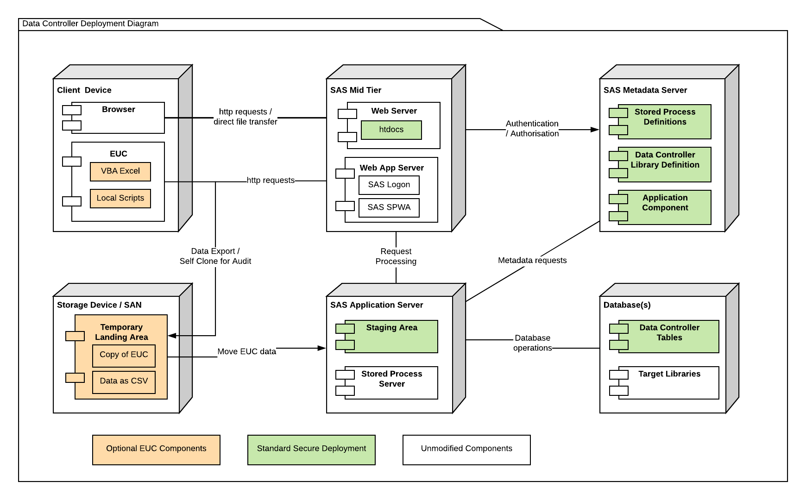
Task: Click the Staging Area component
Action: (x=391, y=337)
